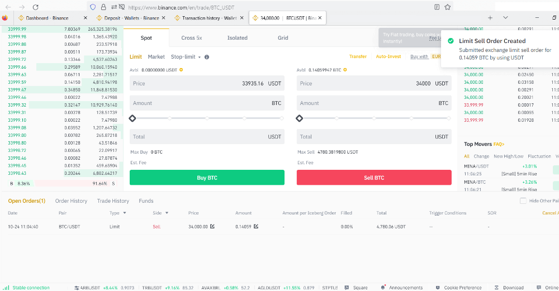The image size is (559, 291).
Task: Click the Auto-Invest link
Action: click(389, 56)
